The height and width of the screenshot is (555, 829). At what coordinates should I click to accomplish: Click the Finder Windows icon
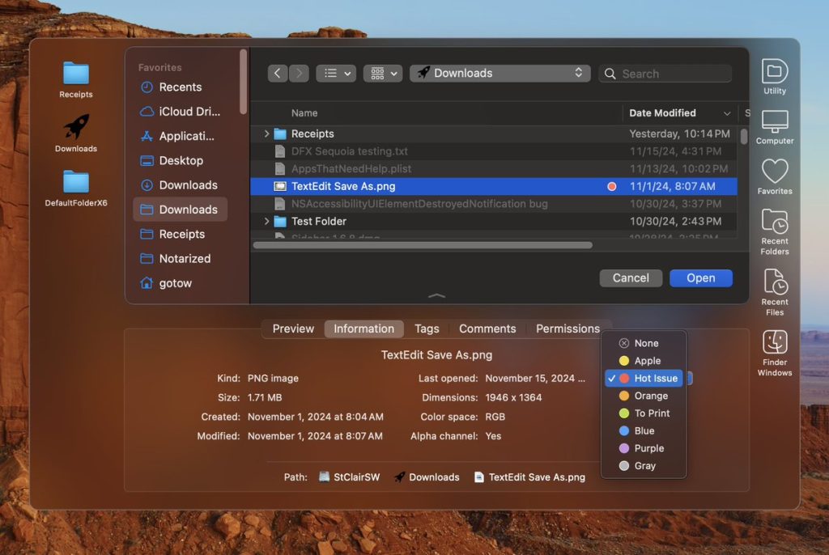(x=775, y=343)
